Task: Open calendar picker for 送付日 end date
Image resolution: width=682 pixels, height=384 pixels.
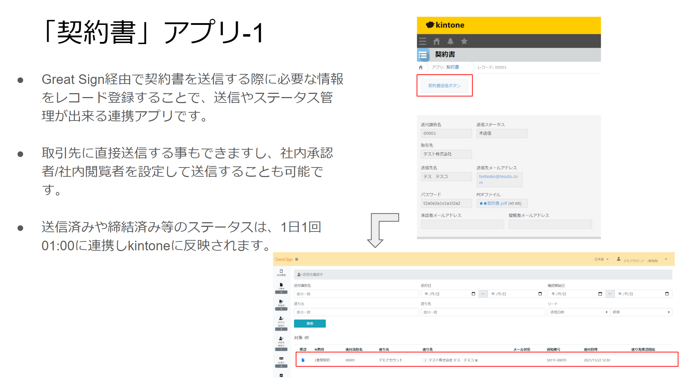Action: 540,294
